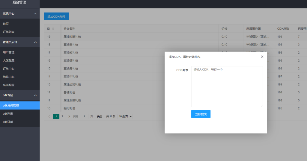
Task: Click the 添加CDK分类 button
Action: (56, 16)
